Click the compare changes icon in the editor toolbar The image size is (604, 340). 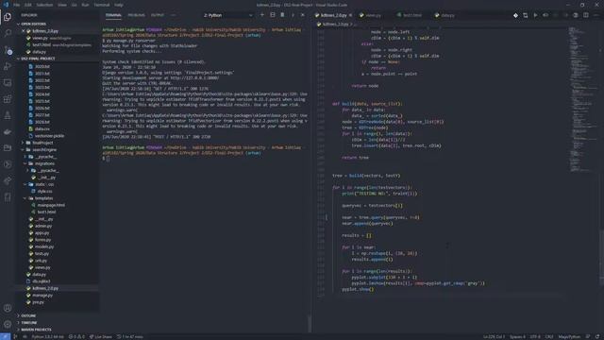coord(526,15)
